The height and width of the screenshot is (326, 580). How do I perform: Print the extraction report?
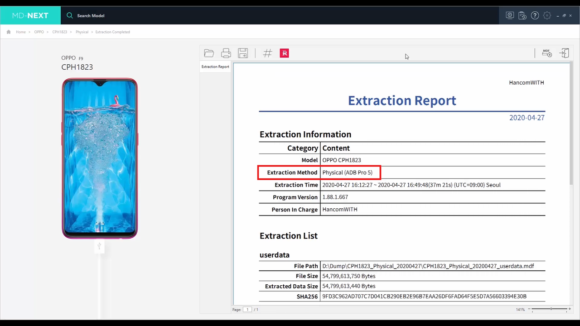pos(226,53)
